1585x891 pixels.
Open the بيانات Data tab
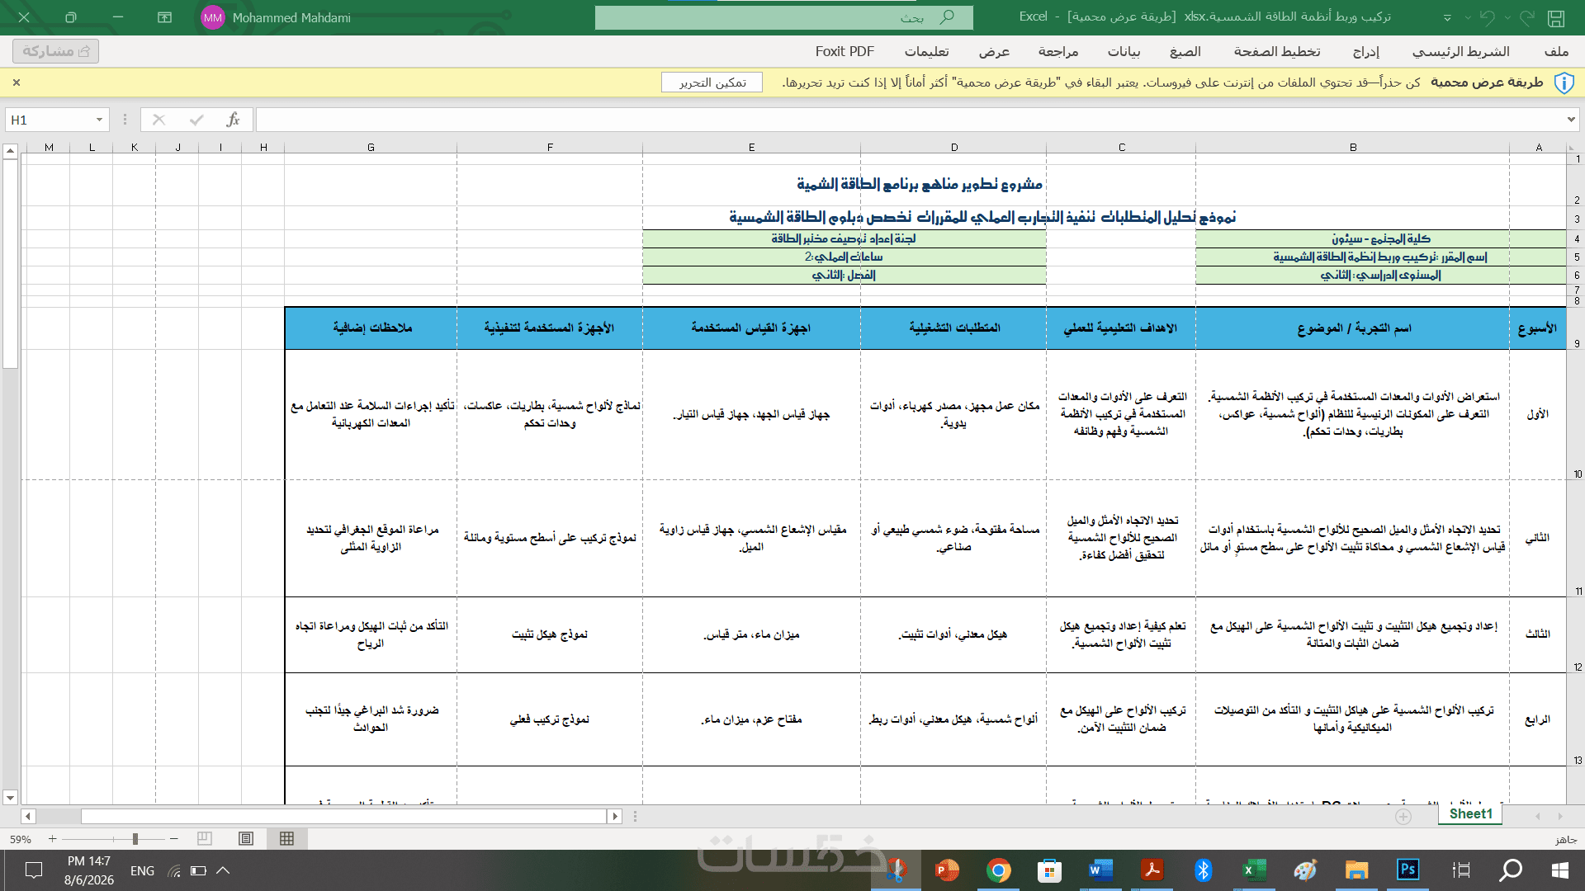(1124, 51)
